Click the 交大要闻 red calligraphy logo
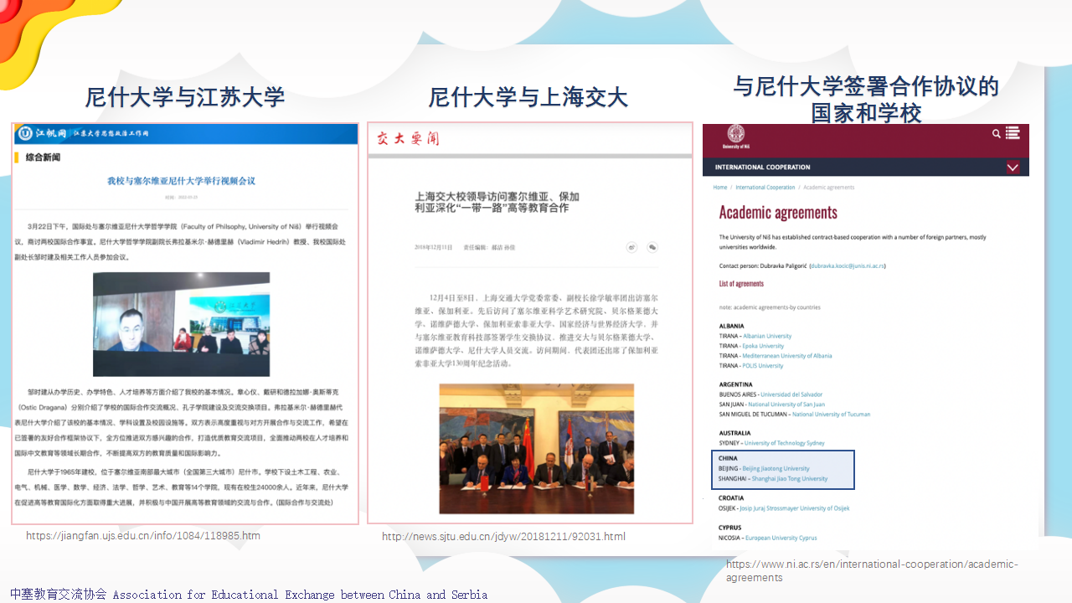 pos(407,138)
